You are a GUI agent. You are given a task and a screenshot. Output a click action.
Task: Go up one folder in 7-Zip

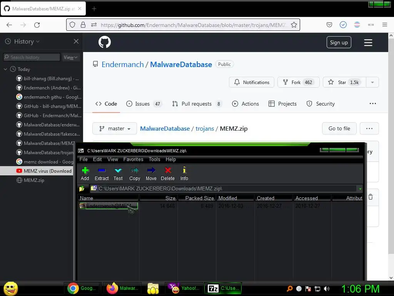(x=82, y=188)
